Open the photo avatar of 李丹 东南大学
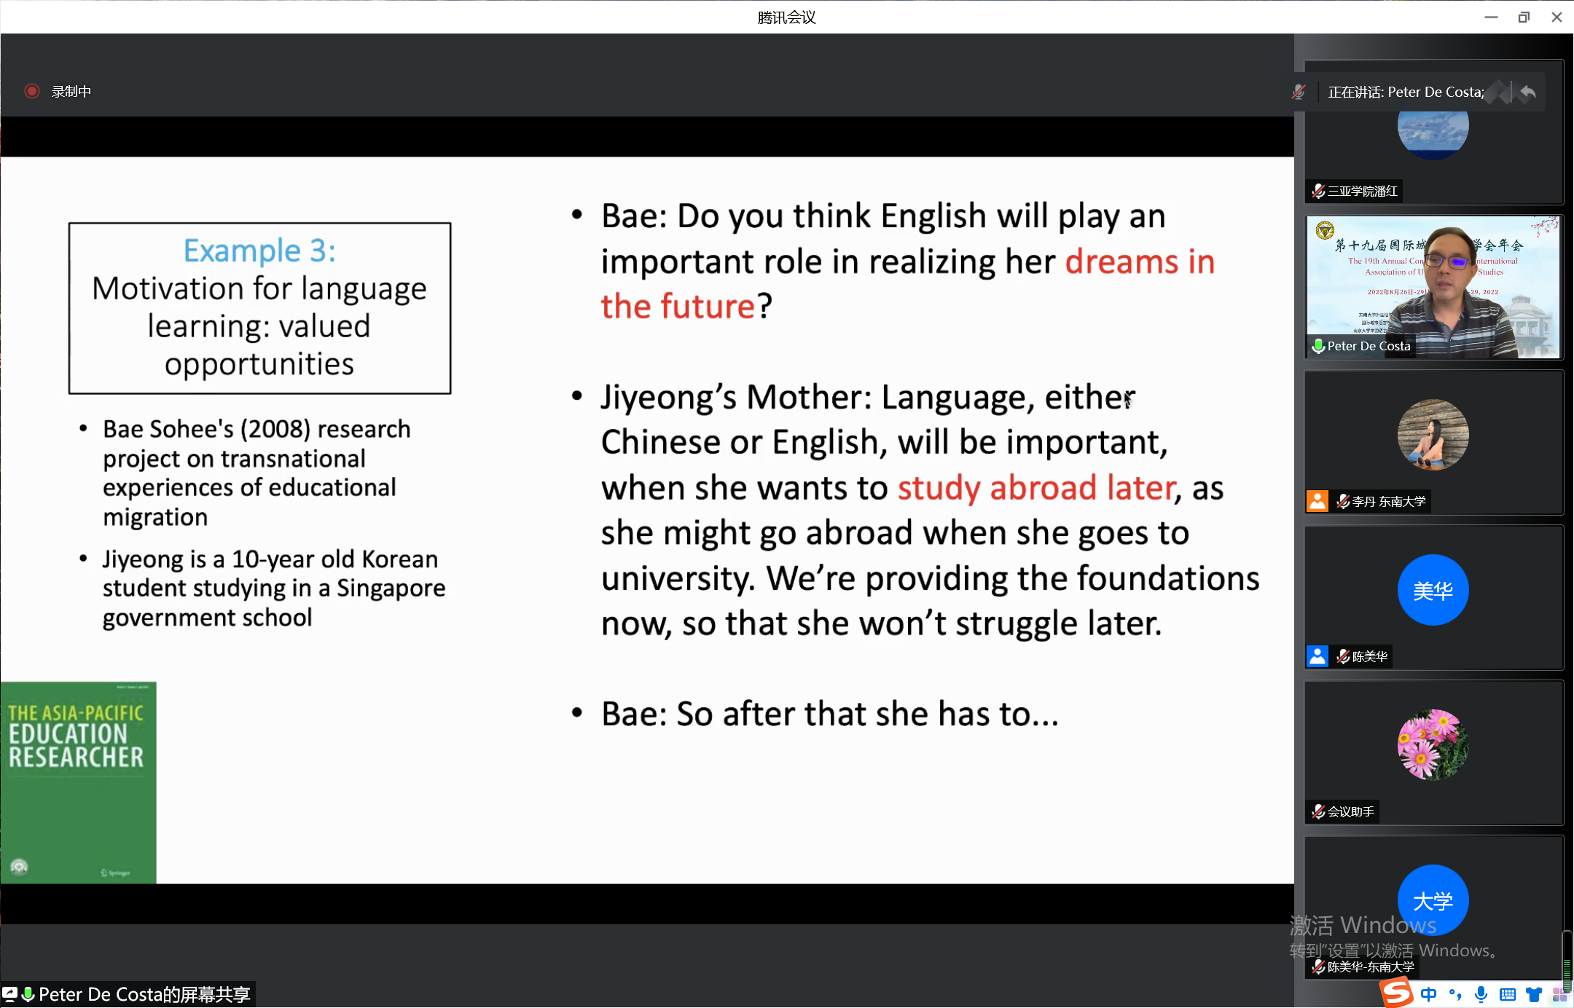The width and height of the screenshot is (1574, 1008). click(1433, 434)
